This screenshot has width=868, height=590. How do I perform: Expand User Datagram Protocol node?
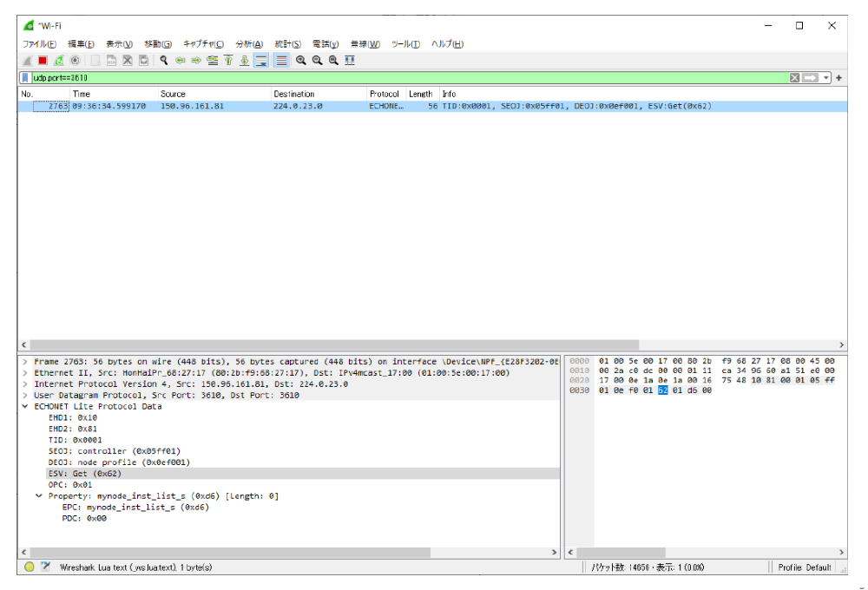(x=25, y=395)
